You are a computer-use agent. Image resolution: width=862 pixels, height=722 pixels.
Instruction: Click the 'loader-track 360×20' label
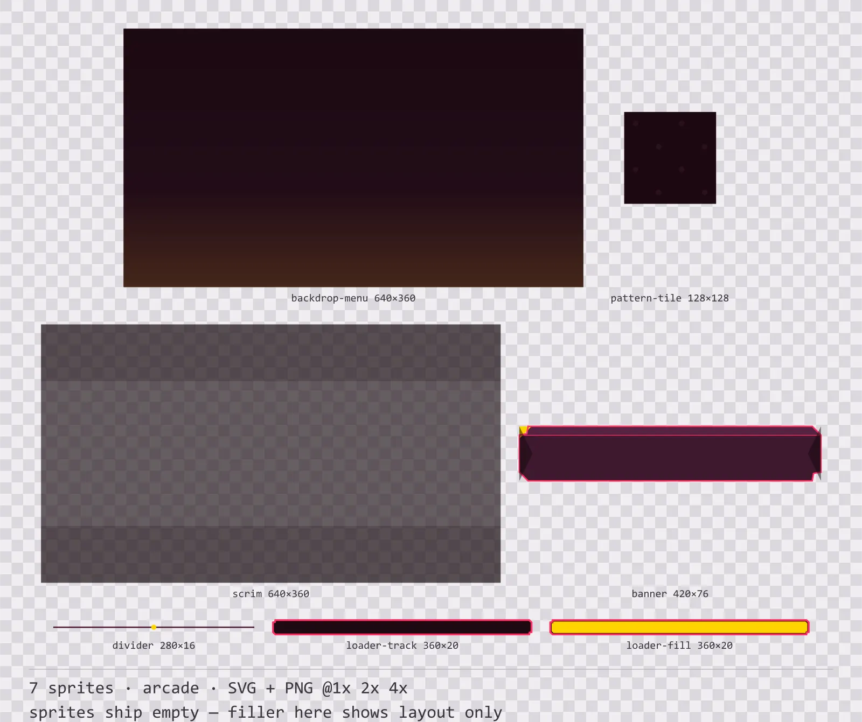[402, 645]
